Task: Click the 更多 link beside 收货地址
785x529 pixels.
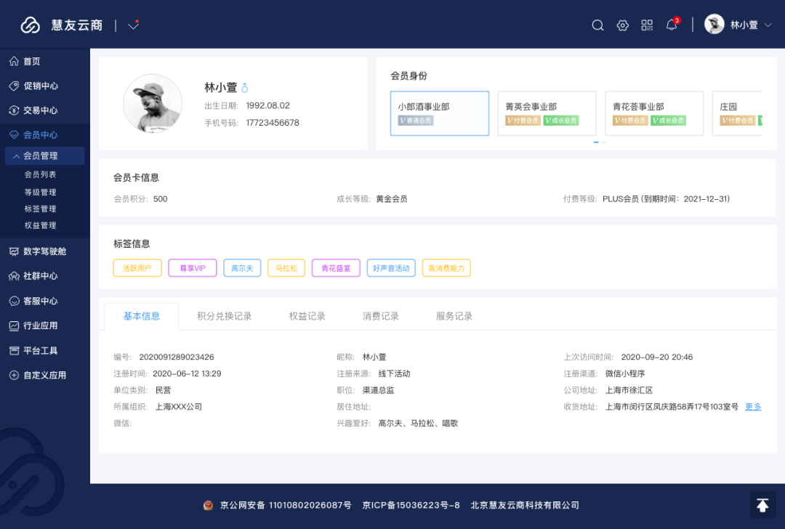Action: click(753, 406)
